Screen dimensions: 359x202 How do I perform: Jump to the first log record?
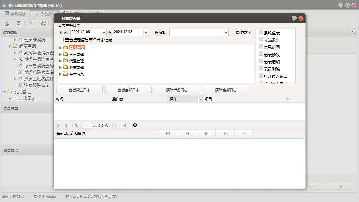coord(168,134)
